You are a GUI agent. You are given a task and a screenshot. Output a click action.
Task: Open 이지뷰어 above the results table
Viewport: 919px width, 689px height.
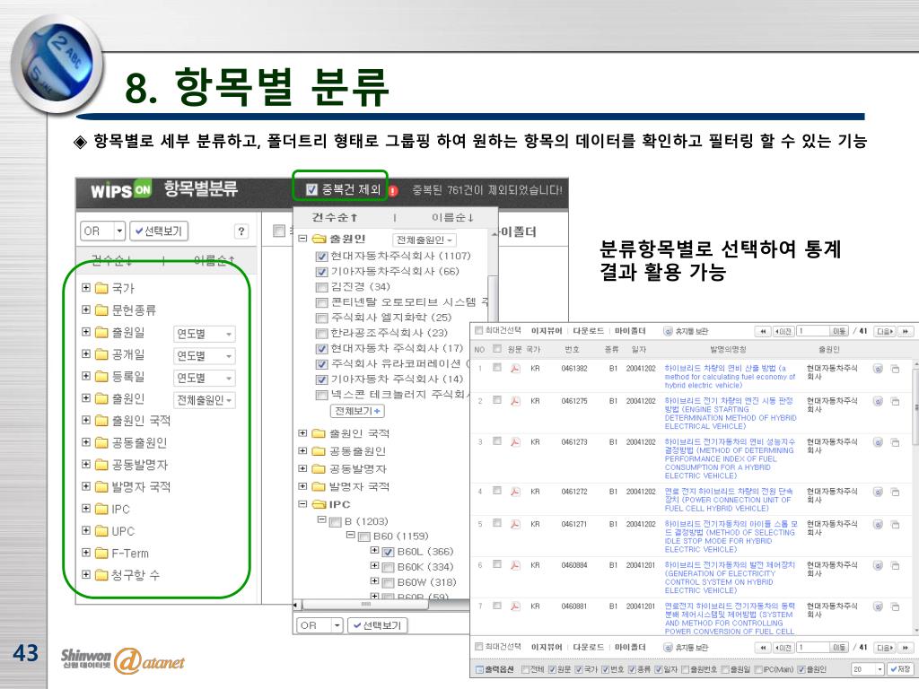click(547, 331)
